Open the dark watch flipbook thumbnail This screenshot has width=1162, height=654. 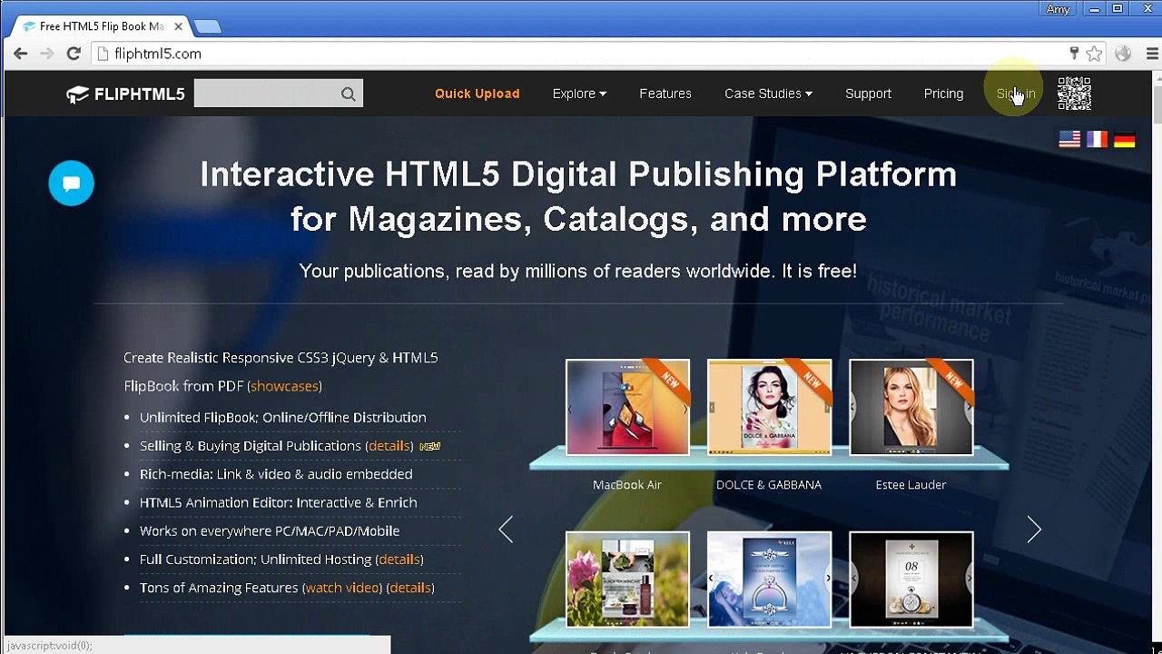pos(911,580)
